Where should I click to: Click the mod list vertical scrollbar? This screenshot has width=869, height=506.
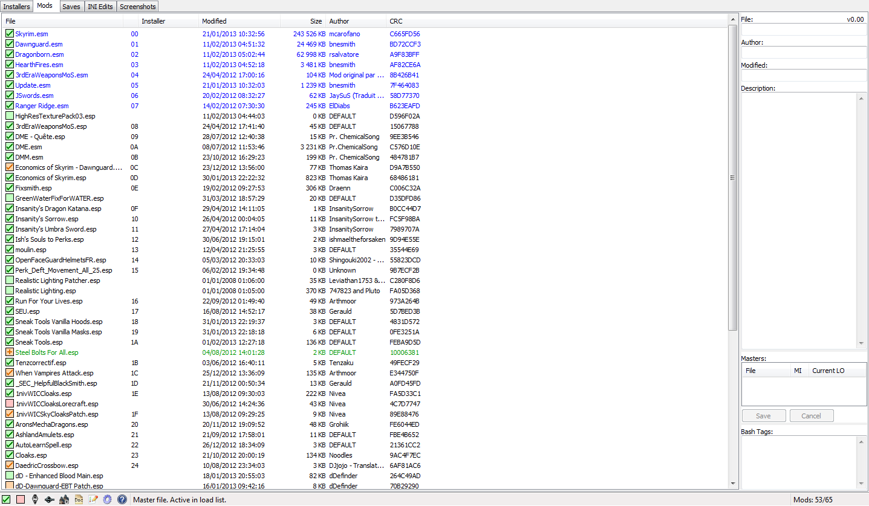pyautogui.click(x=733, y=177)
